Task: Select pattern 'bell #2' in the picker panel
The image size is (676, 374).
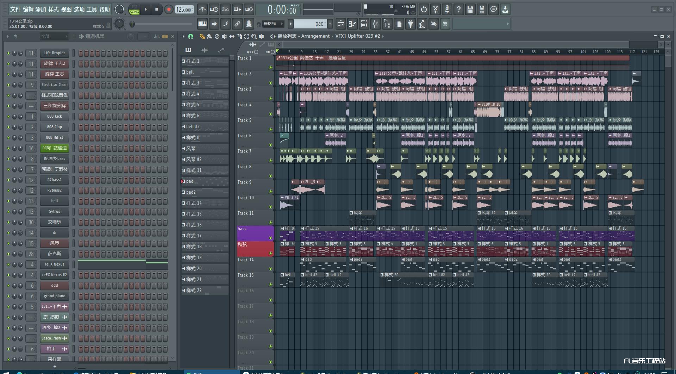Action: pos(205,127)
